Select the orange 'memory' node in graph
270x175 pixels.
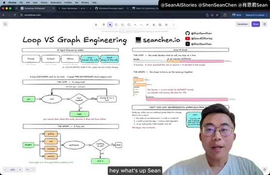51,156
